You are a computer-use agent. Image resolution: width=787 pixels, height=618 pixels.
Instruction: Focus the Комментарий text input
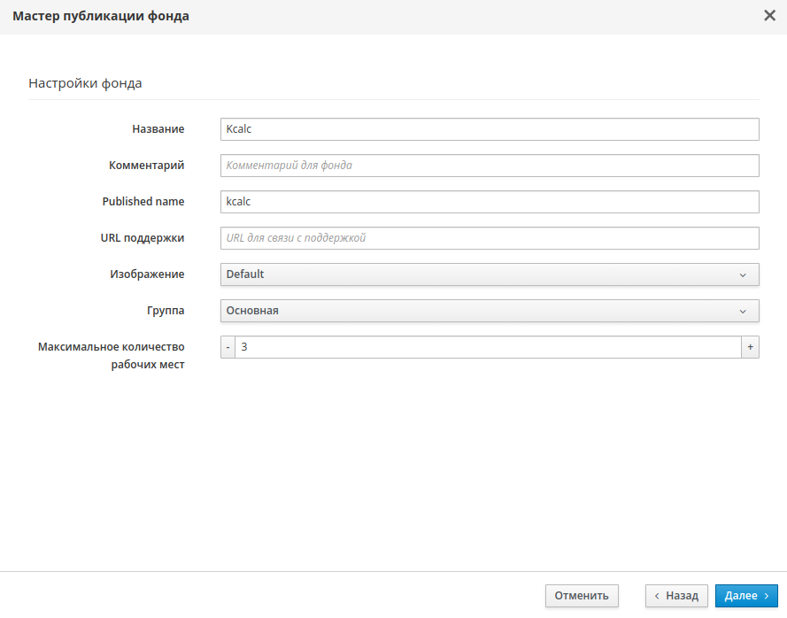pyautogui.click(x=489, y=166)
